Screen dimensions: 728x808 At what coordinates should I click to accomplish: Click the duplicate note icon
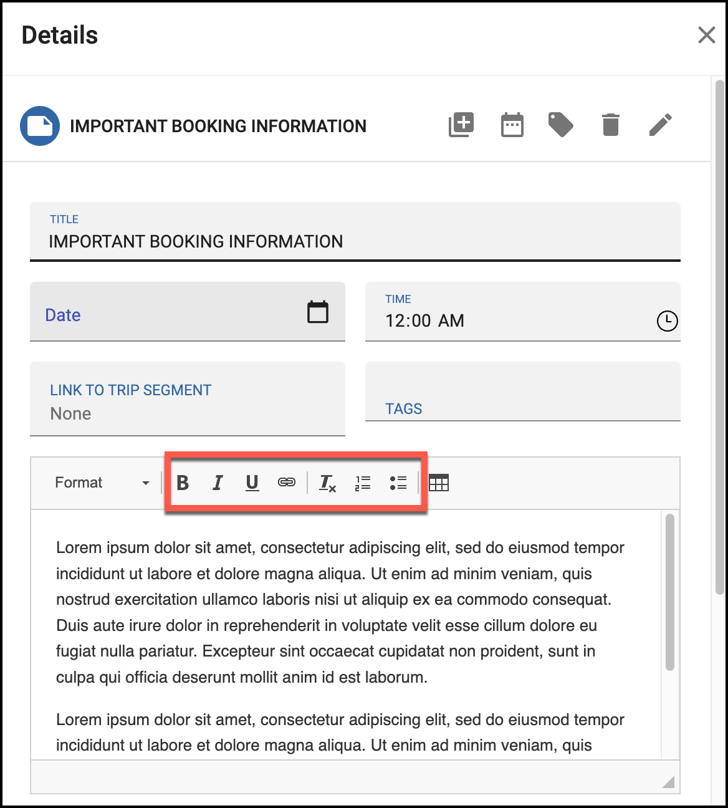tap(461, 125)
